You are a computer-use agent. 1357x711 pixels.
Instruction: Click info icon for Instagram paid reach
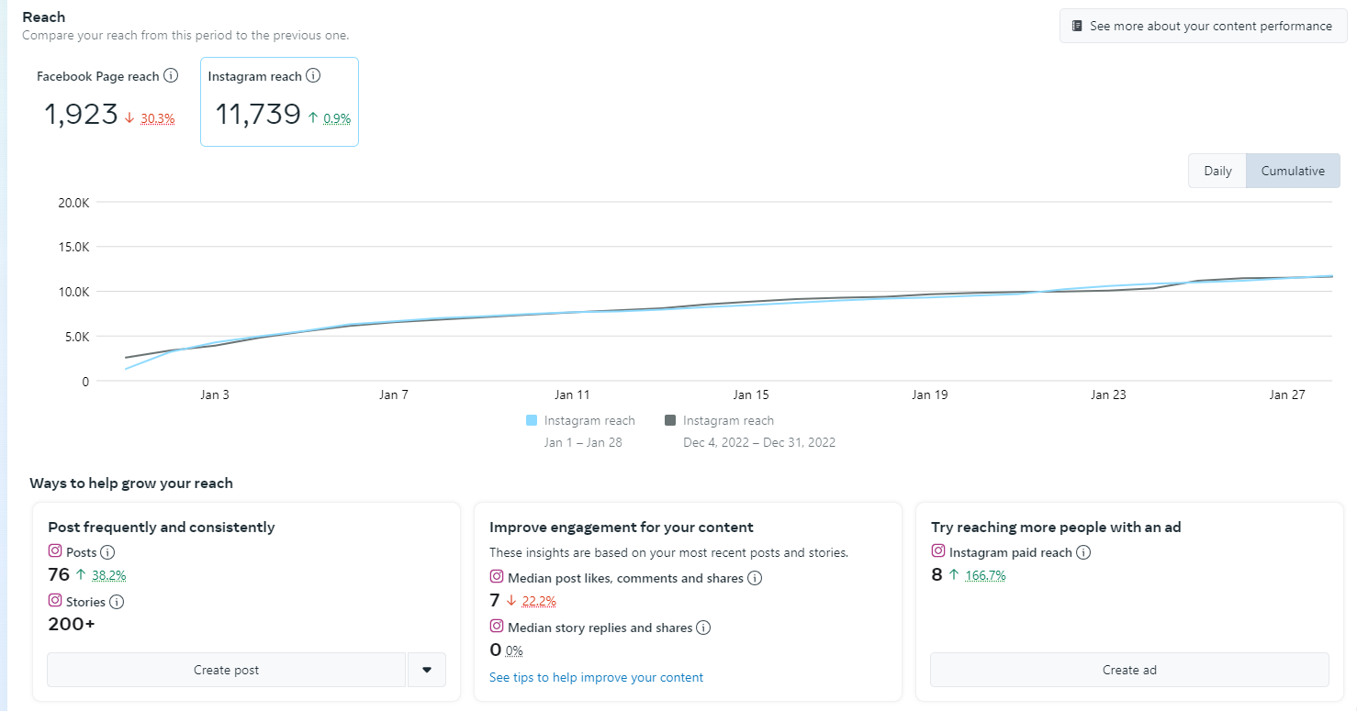[x=1083, y=552]
